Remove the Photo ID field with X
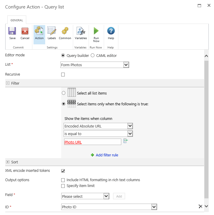 pyautogui.click(x=200, y=206)
